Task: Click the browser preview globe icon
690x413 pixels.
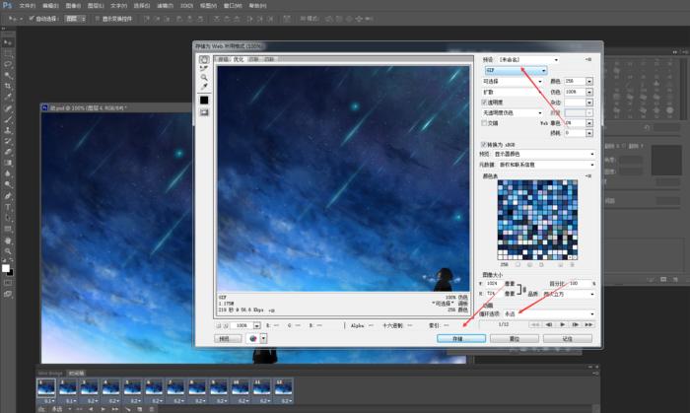Action: [252, 339]
